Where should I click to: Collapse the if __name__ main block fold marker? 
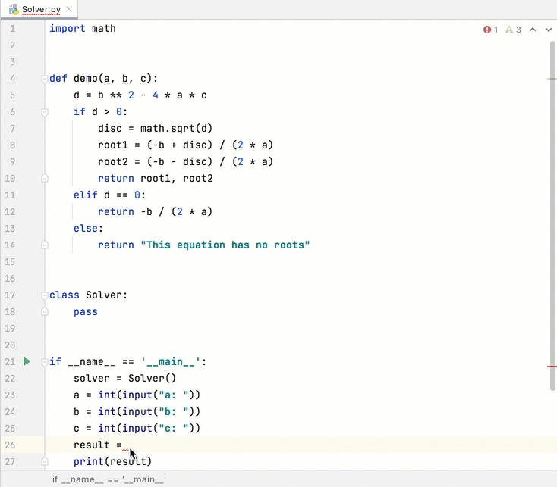(x=45, y=362)
